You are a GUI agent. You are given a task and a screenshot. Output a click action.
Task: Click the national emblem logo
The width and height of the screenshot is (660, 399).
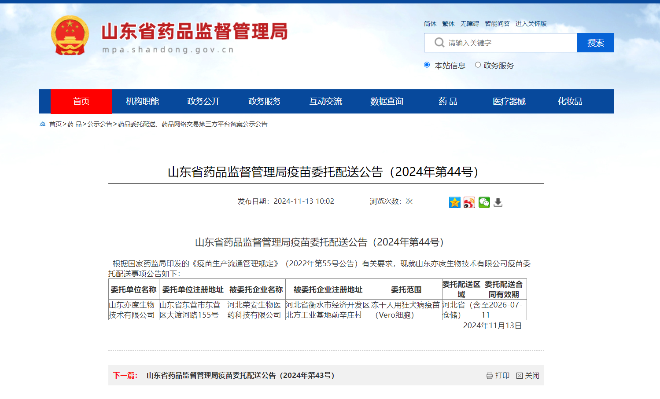(70, 36)
